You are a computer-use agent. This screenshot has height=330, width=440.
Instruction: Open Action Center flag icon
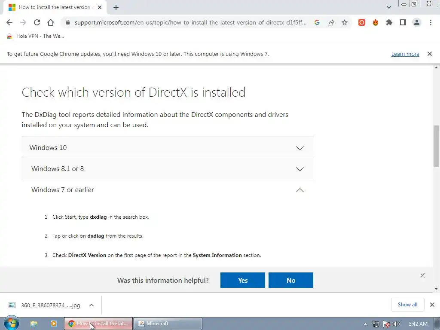click(386, 324)
